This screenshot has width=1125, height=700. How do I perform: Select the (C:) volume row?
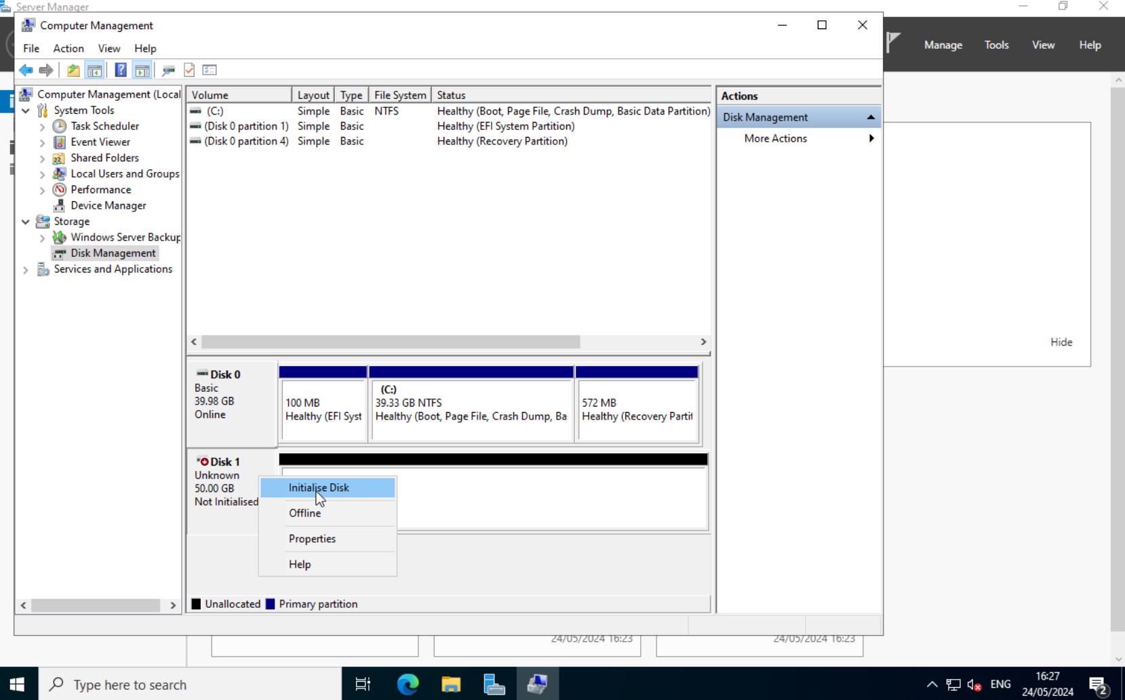pos(449,111)
